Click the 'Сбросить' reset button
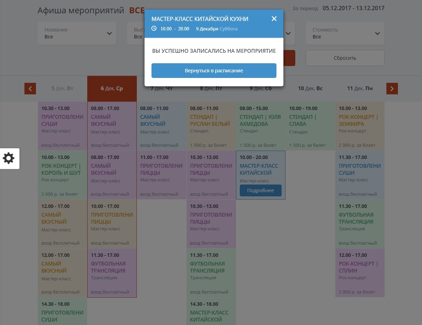The width and height of the screenshot is (422, 325). pos(345,58)
